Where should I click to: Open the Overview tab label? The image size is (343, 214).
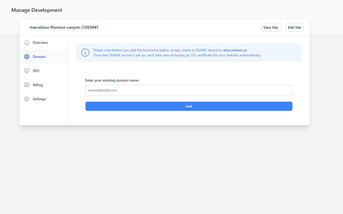40,43
